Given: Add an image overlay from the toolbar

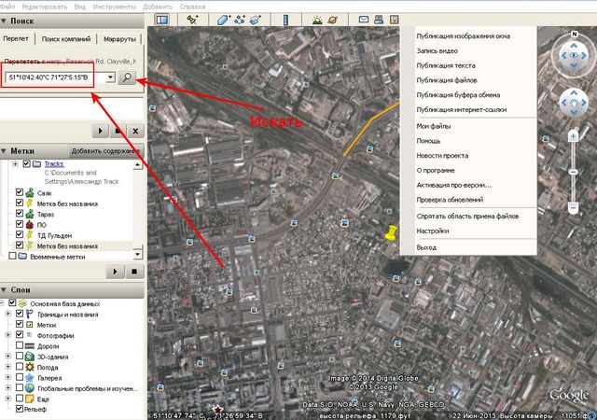Looking at the screenshot, I should (255, 20).
